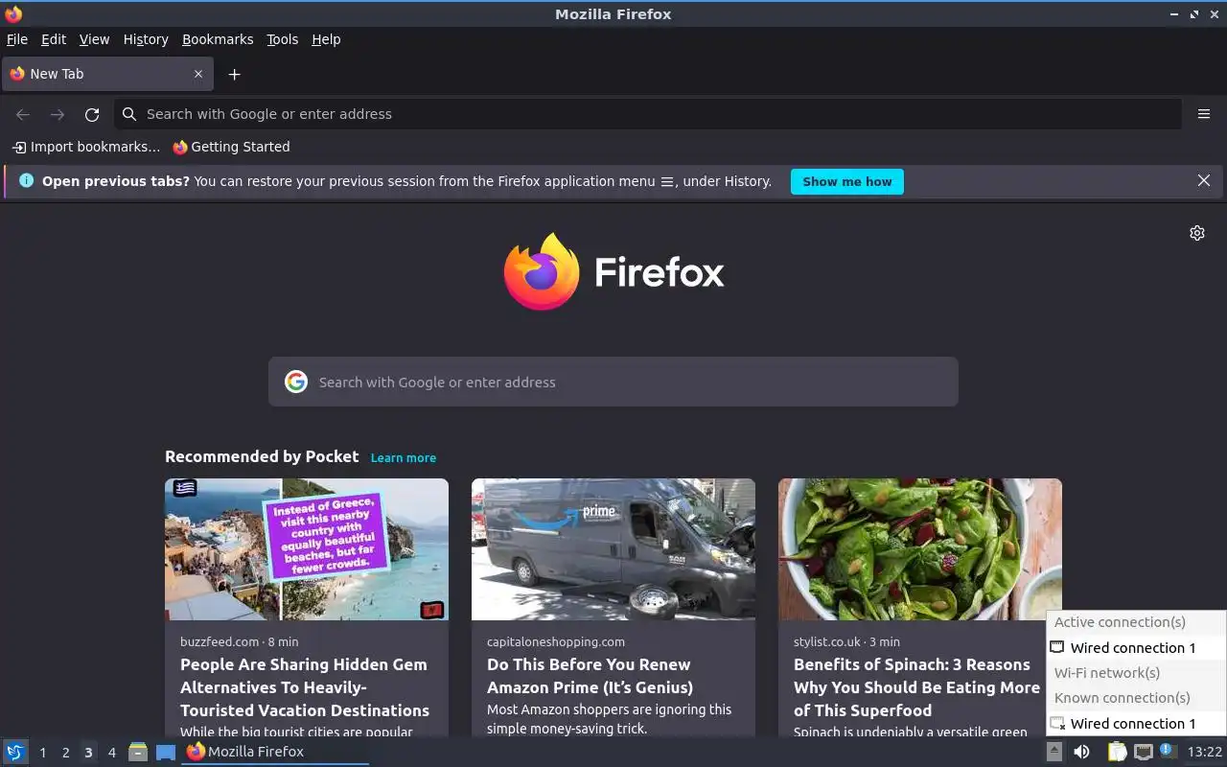
Task: Click Import bookmarks in the bookmarks toolbar
Action: [x=86, y=147]
